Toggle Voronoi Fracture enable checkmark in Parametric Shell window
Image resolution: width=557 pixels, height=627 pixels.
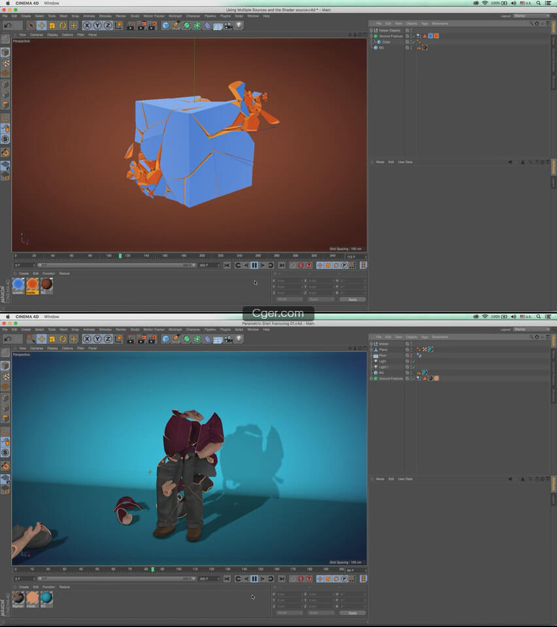(x=414, y=379)
